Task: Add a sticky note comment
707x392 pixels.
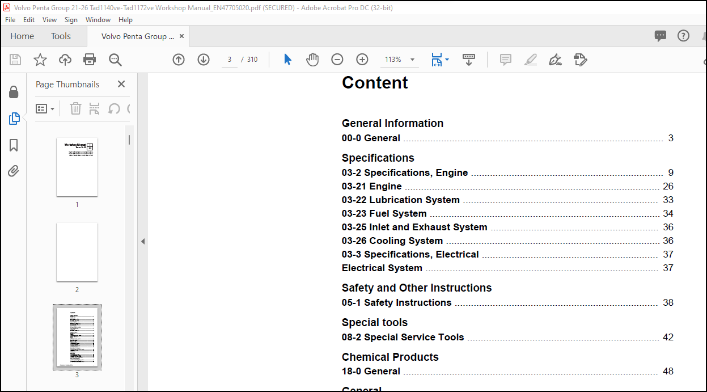Action: 506,60
